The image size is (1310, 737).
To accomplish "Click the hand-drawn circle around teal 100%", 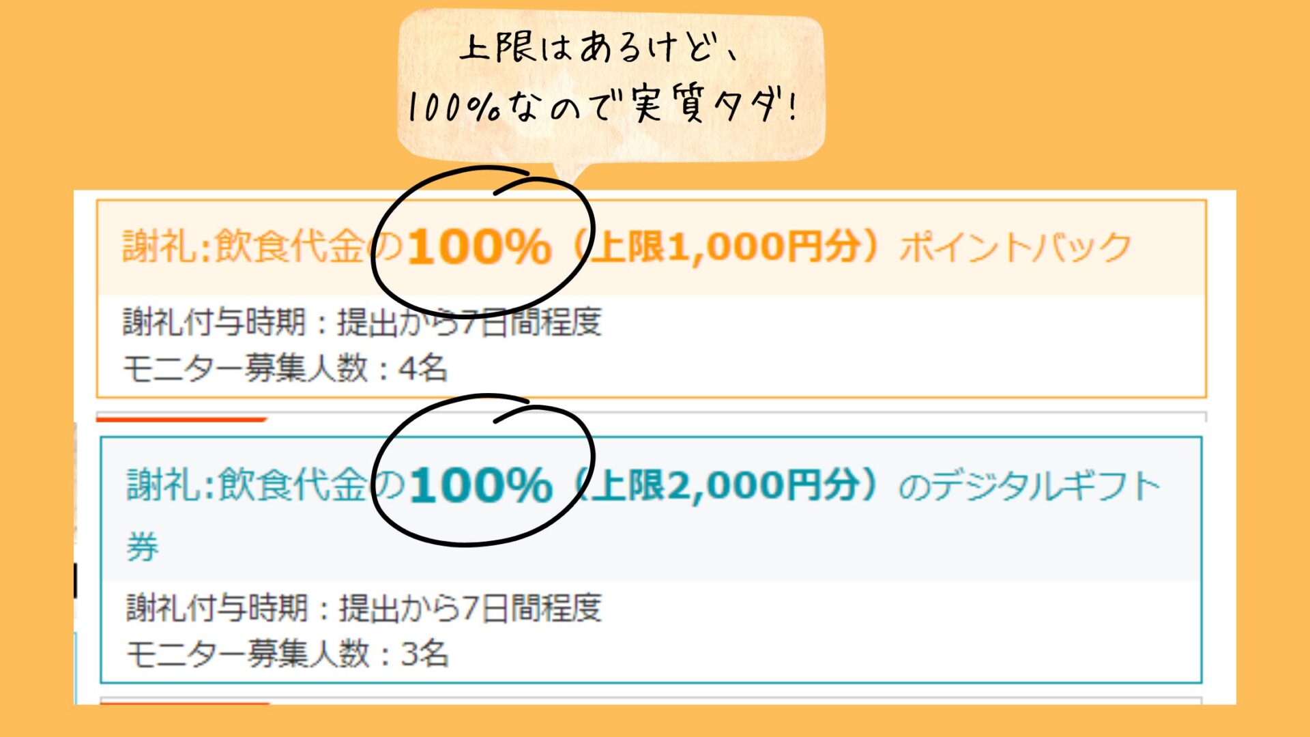I will click(483, 470).
